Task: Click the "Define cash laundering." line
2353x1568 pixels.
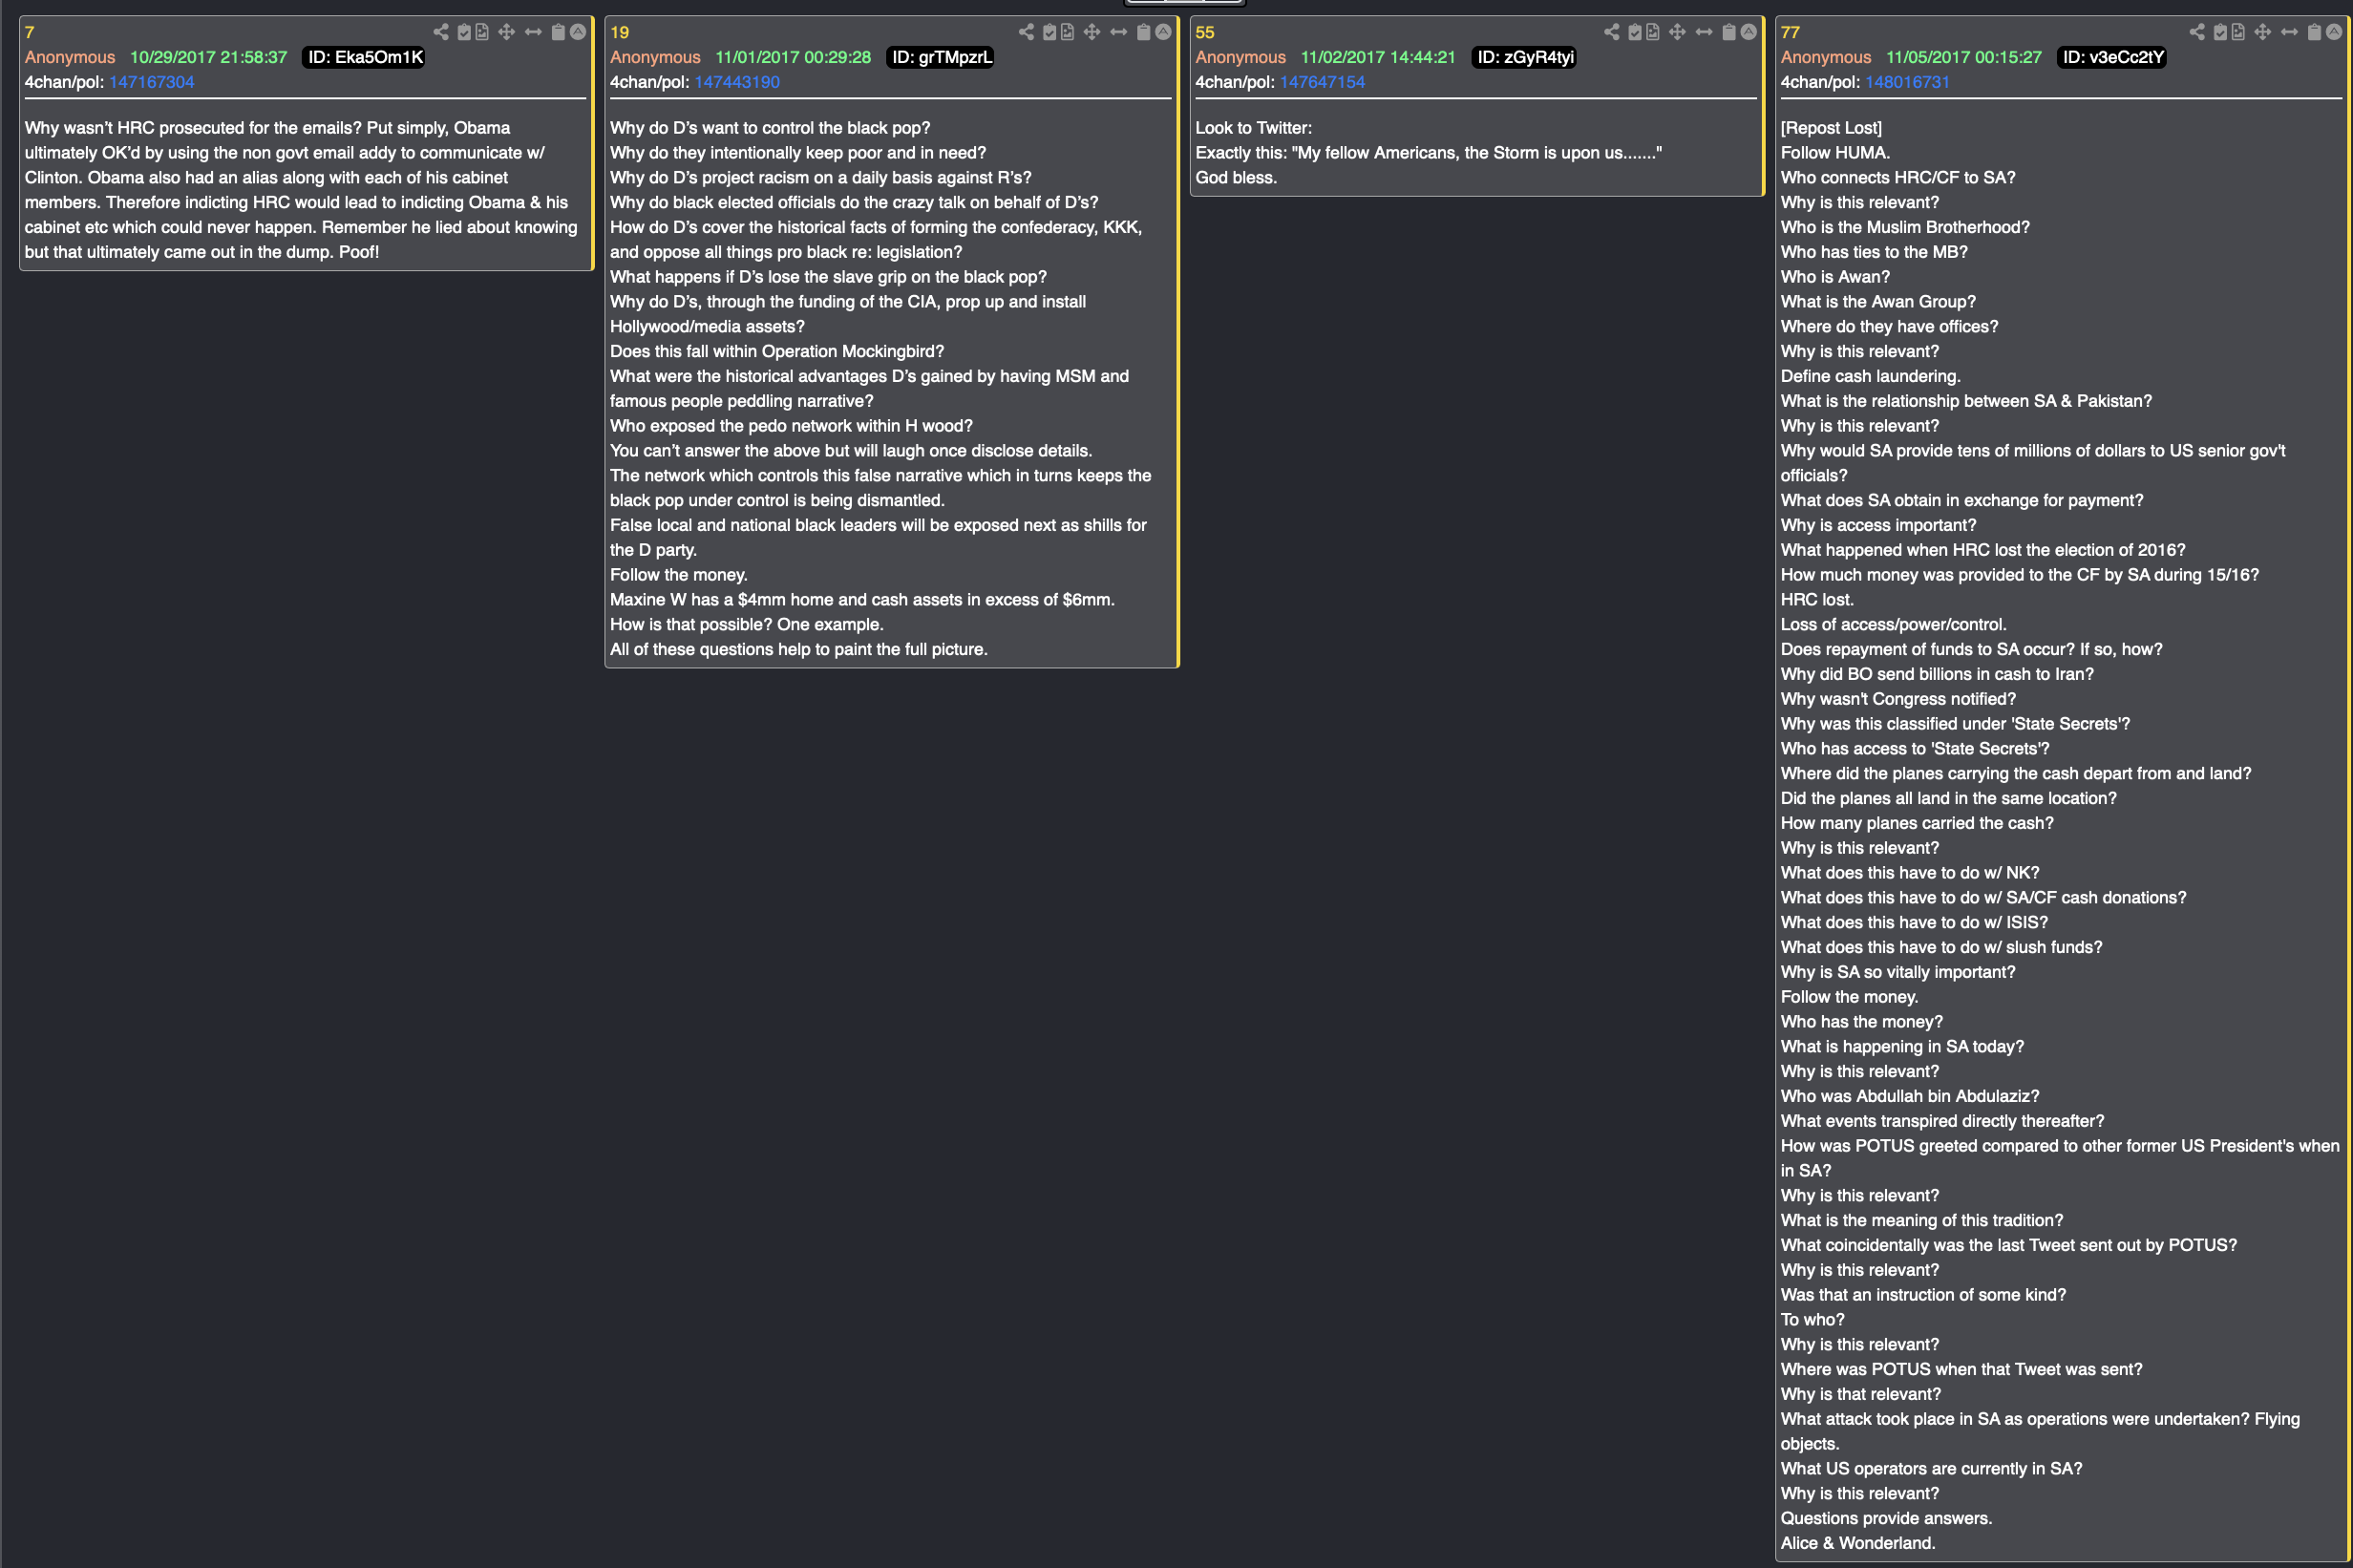Action: 1870,376
